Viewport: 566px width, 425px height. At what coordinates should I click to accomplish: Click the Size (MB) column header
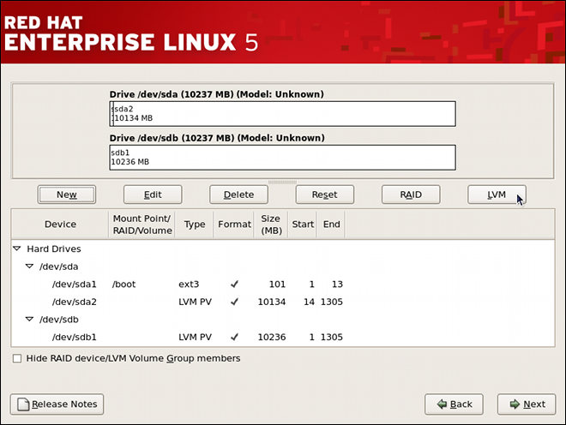tap(271, 224)
